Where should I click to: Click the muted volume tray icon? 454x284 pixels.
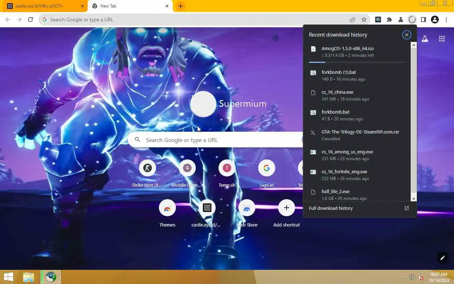[421, 277]
